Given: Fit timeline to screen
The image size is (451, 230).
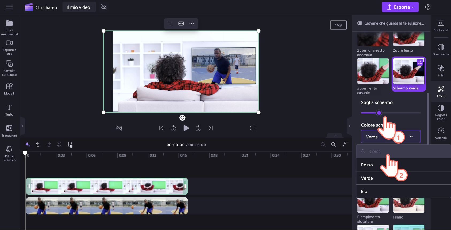Looking at the screenshot, I should 344,145.
